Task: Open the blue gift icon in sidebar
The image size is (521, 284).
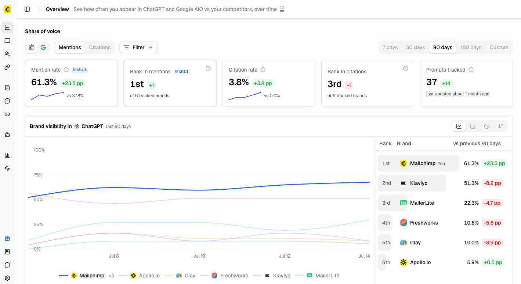Action: click(x=7, y=239)
